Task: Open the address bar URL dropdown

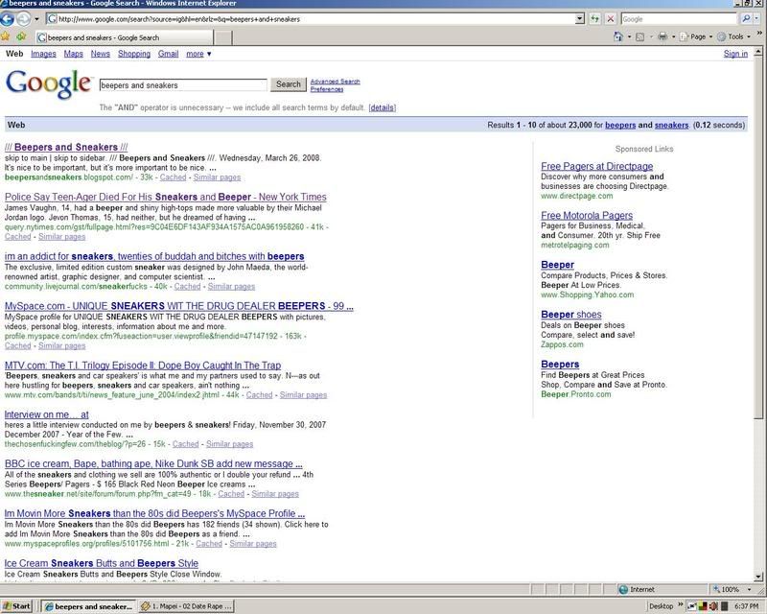Action: coord(580,18)
